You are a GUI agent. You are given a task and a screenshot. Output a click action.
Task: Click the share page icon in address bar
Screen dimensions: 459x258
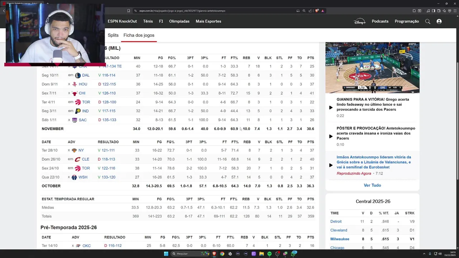coord(310,11)
